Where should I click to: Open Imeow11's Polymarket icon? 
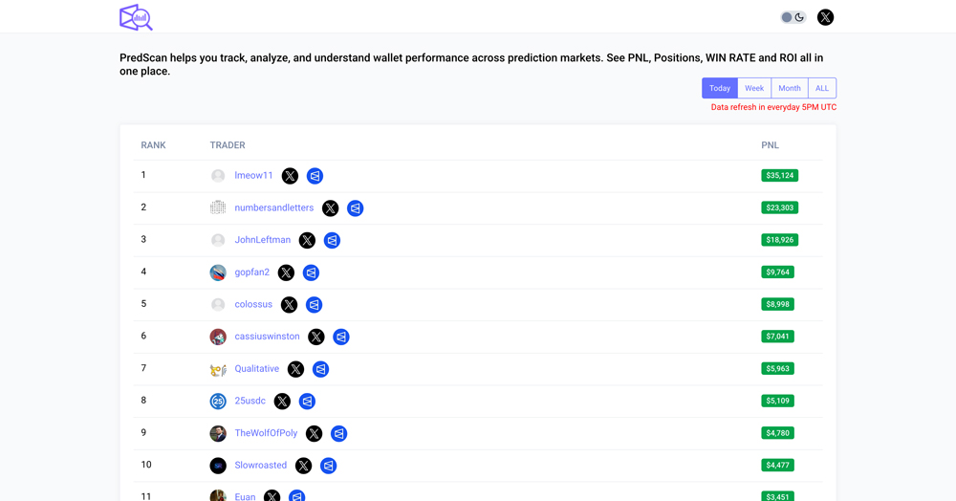pos(315,176)
